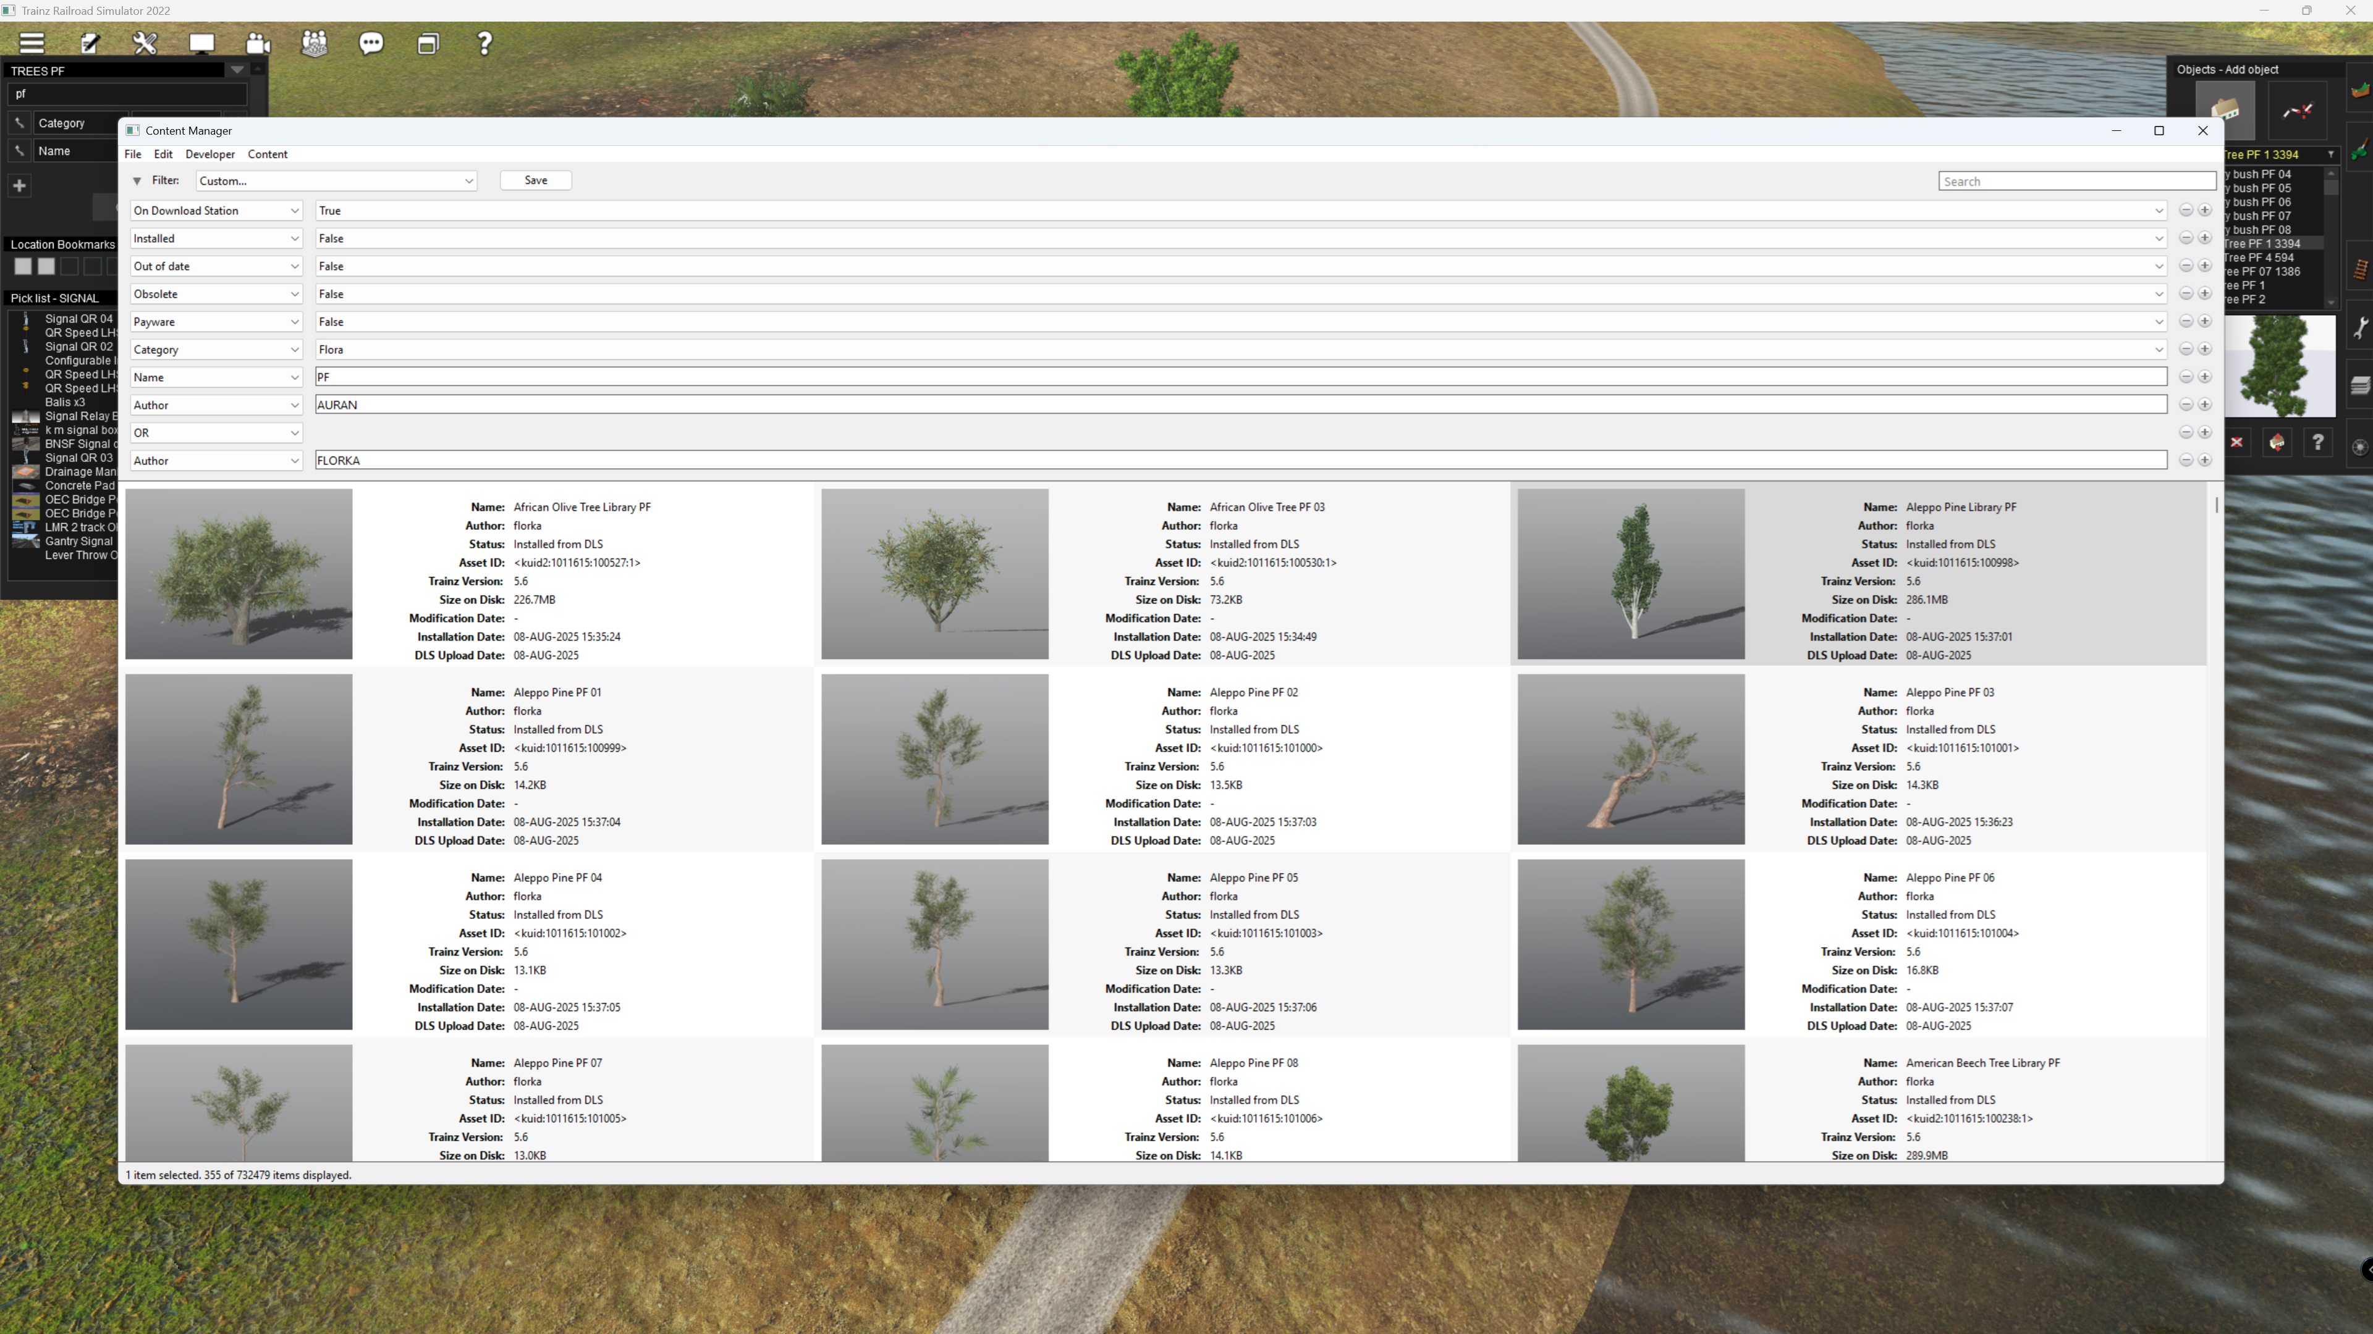2373x1334 pixels.
Task: Select the American Beech Tree Library PF thumbnail
Action: click(1631, 1102)
